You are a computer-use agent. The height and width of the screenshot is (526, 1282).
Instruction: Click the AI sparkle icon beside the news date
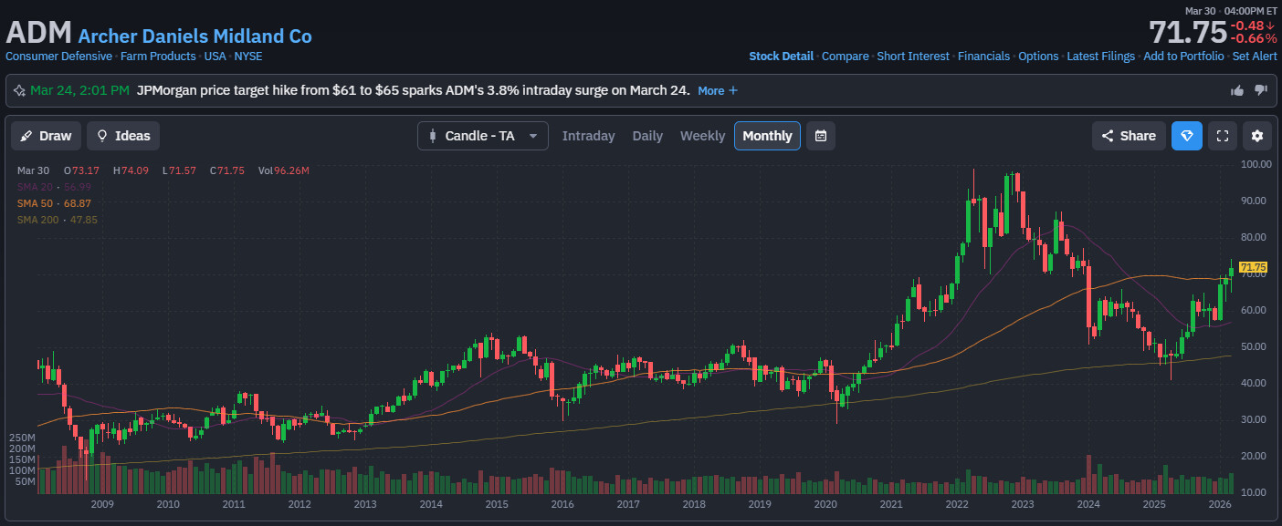[x=19, y=90]
